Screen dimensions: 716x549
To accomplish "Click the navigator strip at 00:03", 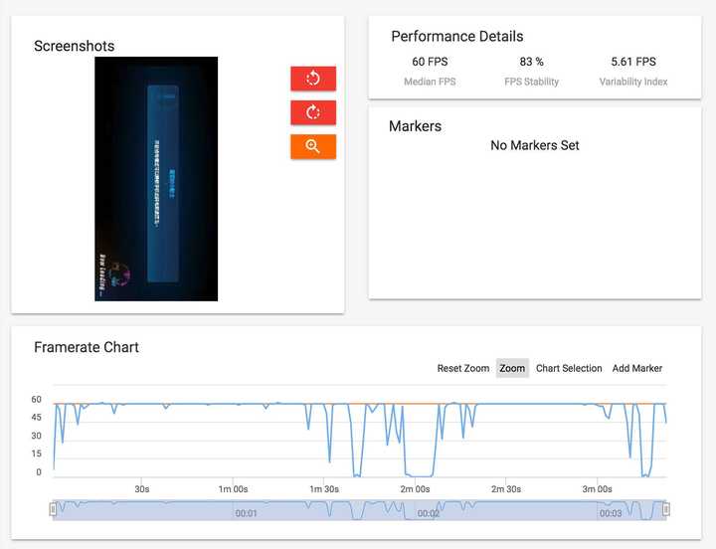I will click(x=611, y=513).
